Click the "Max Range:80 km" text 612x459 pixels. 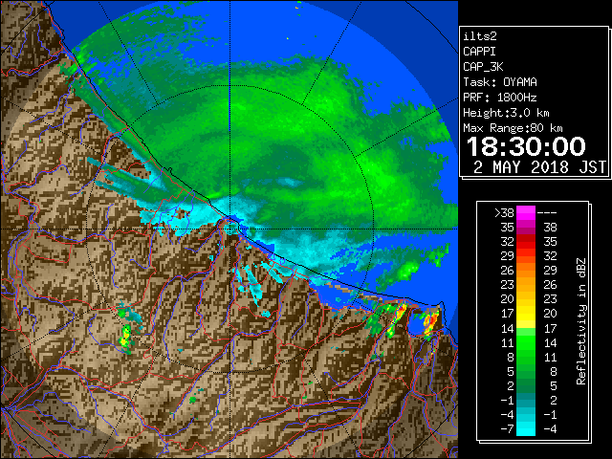pos(513,128)
